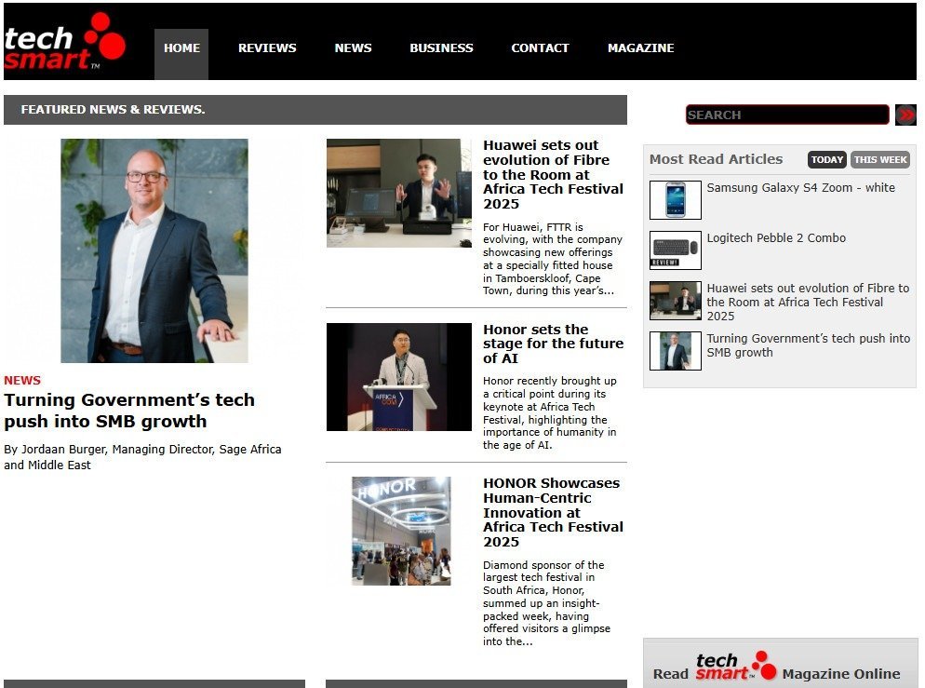This screenshot has height=688, width=925.
Task: Open headline Honor sets the stage for future of AI
Action: (x=553, y=344)
